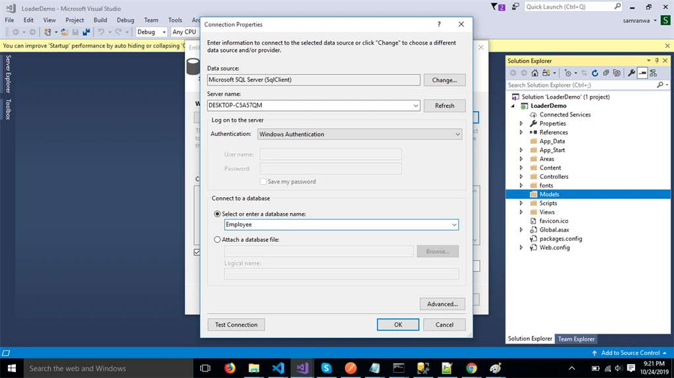Click the Show All Files icon
The width and height of the screenshot is (674, 378).
(617, 73)
